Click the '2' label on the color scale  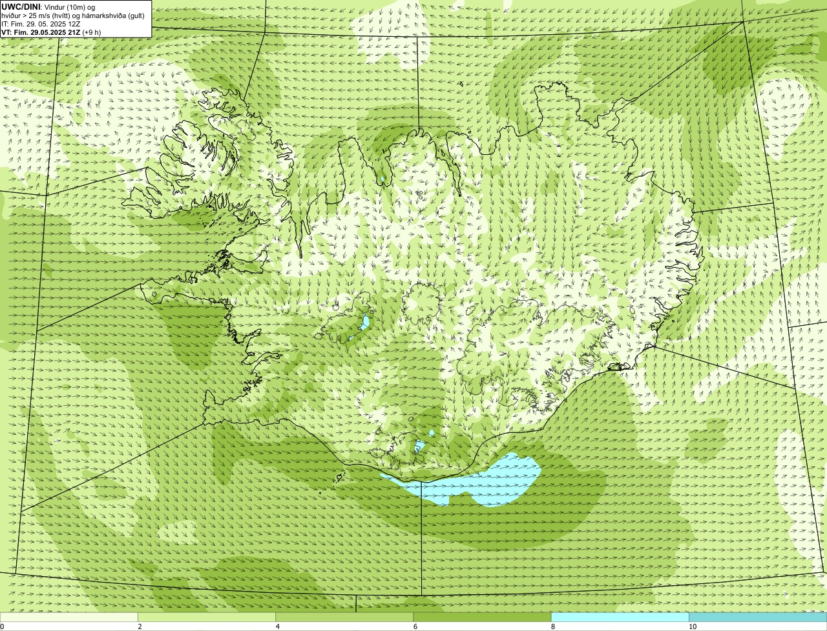(x=140, y=626)
